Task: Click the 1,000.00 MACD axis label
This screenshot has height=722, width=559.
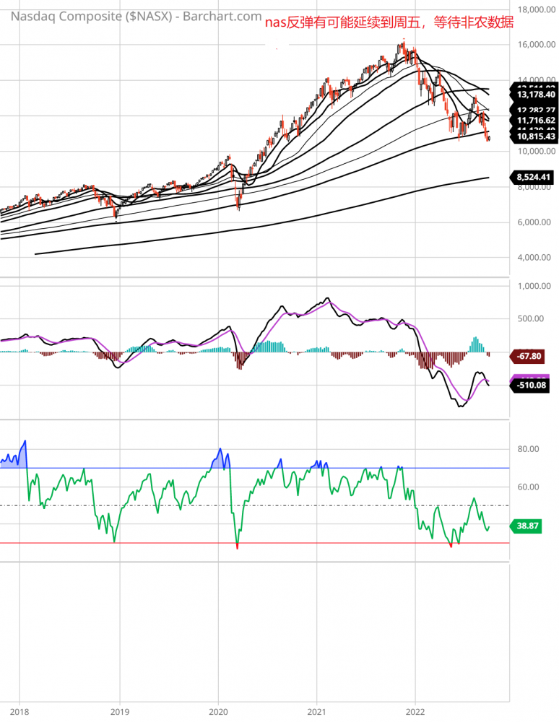Action: pos(533,286)
